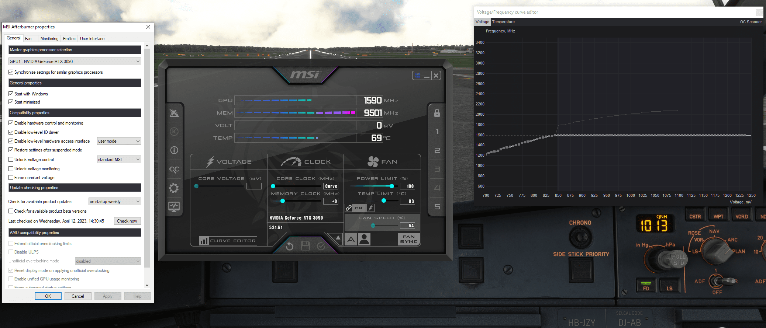Close the MSI Afterburner properties dialog
Image resolution: width=766 pixels, height=328 pixels.
(148, 27)
